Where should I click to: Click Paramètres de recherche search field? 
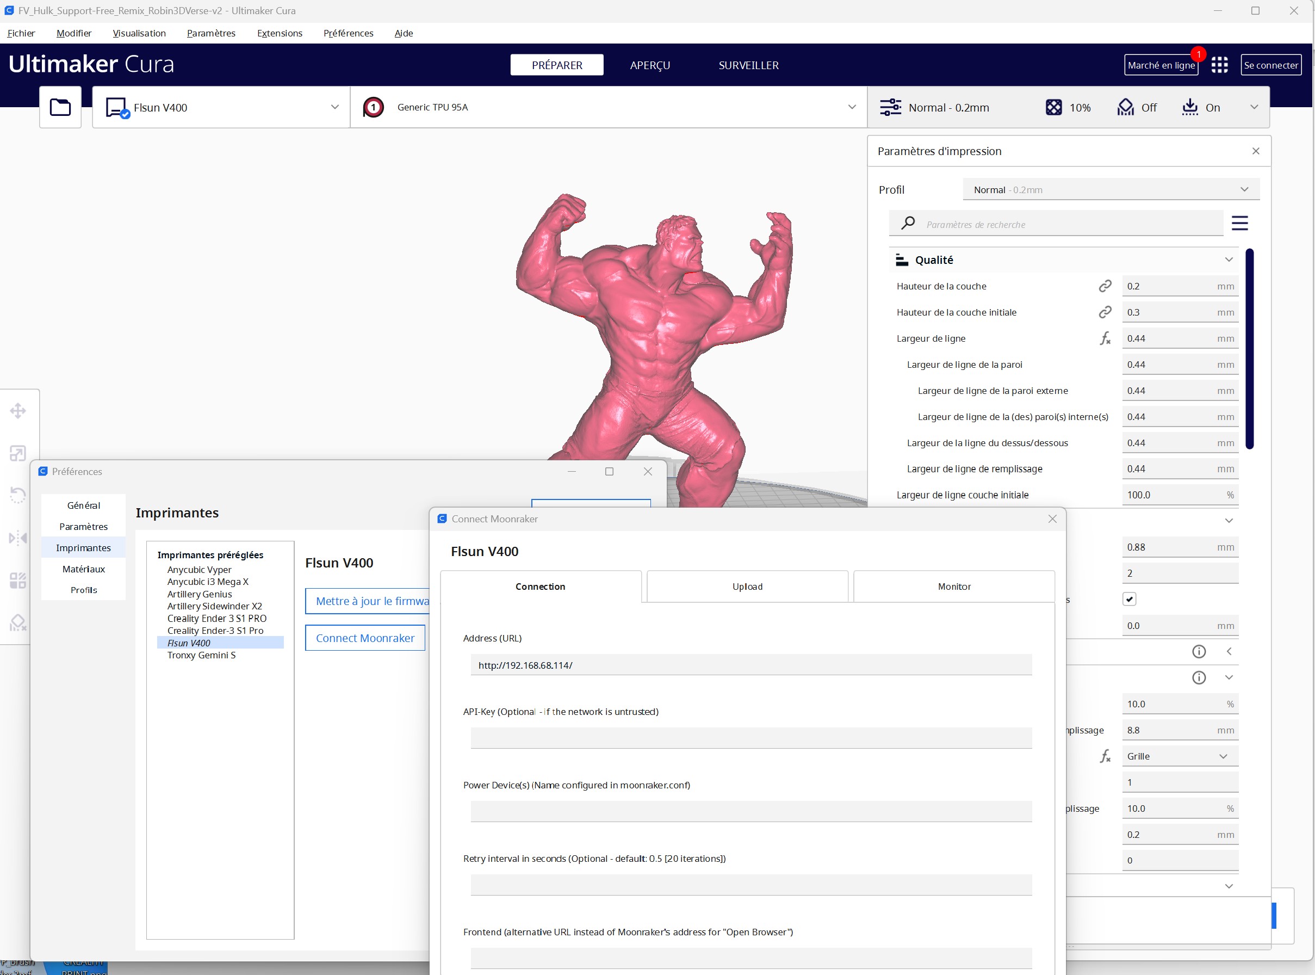[x=1056, y=224]
